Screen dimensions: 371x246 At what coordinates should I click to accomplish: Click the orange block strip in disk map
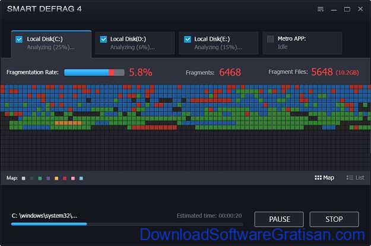tap(68, 123)
